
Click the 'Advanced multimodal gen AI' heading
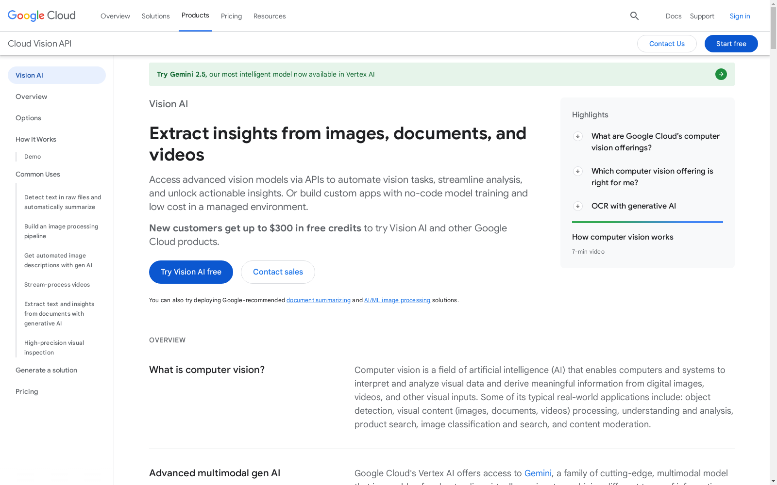tap(215, 473)
